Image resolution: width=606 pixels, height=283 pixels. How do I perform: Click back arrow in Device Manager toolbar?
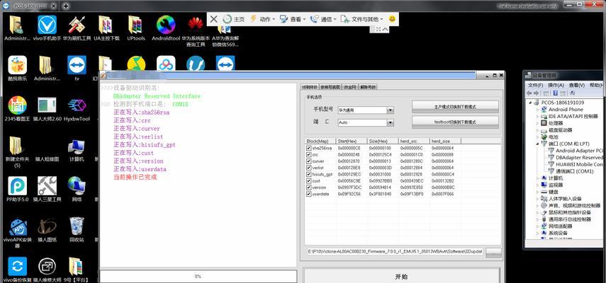click(528, 93)
